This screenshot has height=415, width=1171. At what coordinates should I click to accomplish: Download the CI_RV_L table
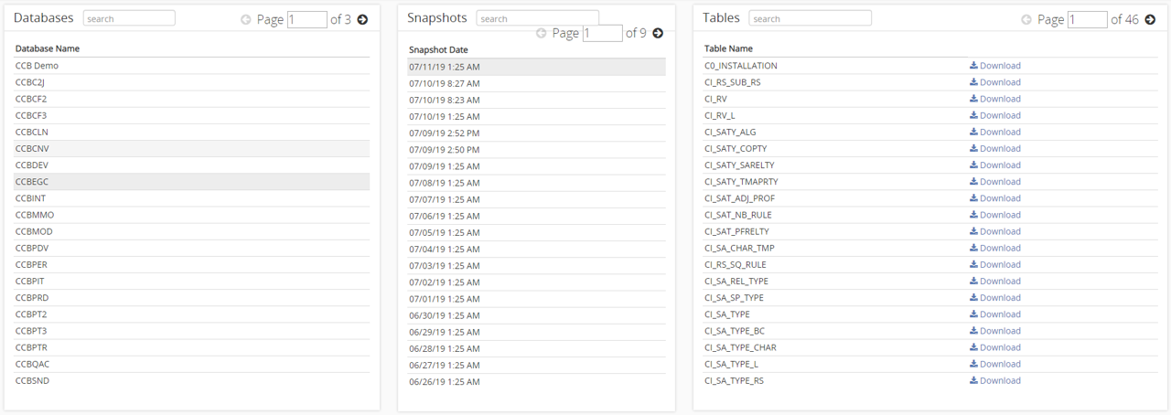pyautogui.click(x=995, y=115)
